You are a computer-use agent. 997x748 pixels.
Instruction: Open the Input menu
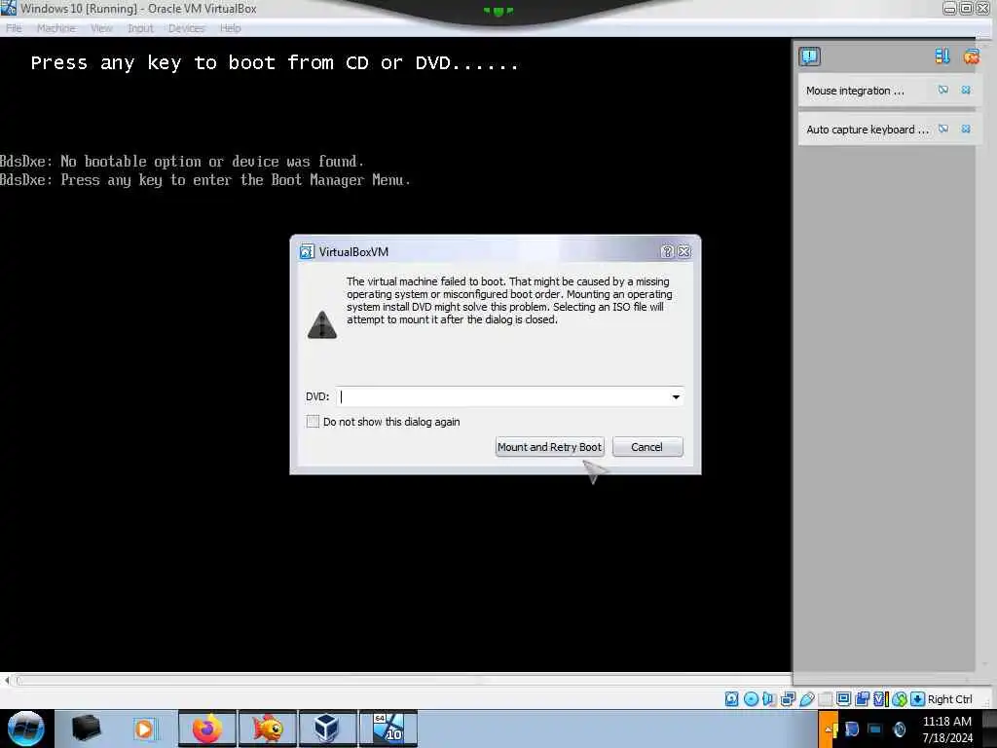[x=140, y=28]
